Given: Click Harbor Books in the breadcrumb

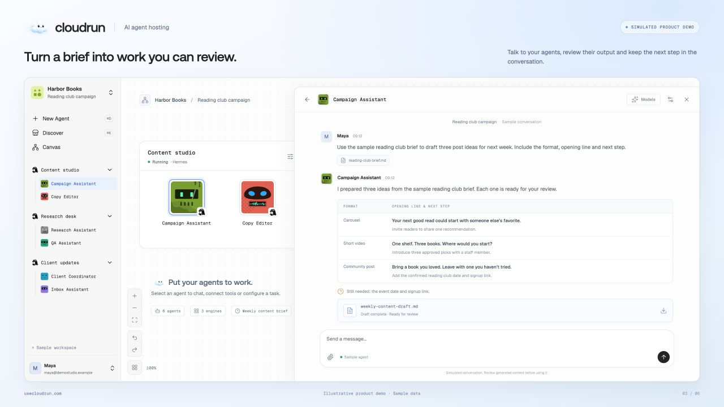Looking at the screenshot, I should 171,100.
